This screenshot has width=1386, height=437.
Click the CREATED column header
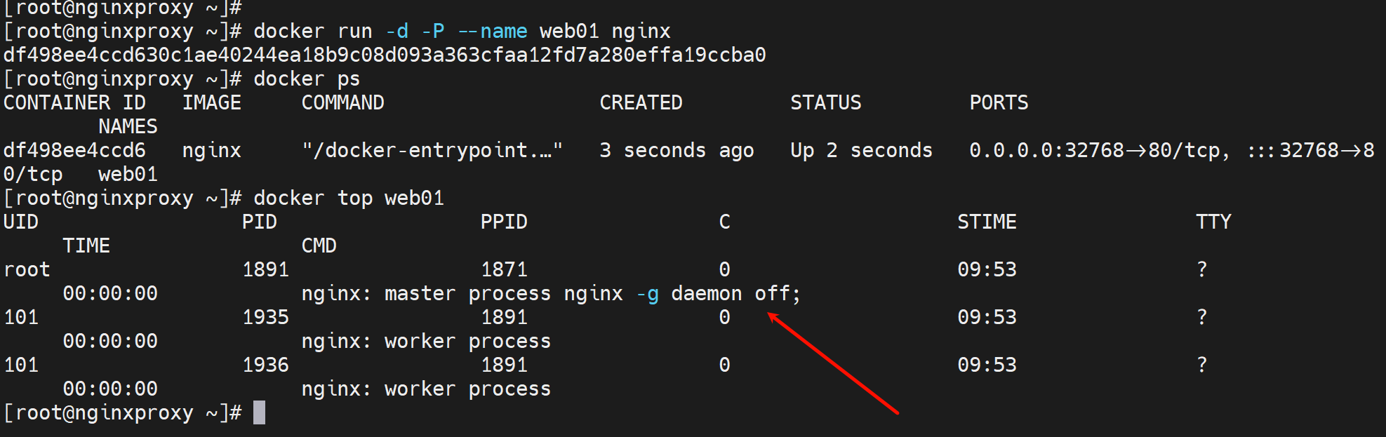coord(641,102)
